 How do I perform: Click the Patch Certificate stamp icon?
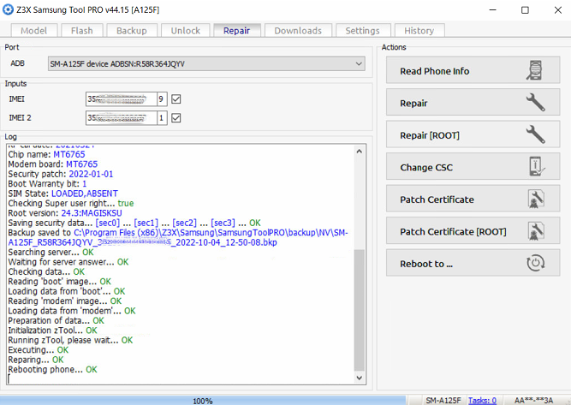(x=535, y=200)
